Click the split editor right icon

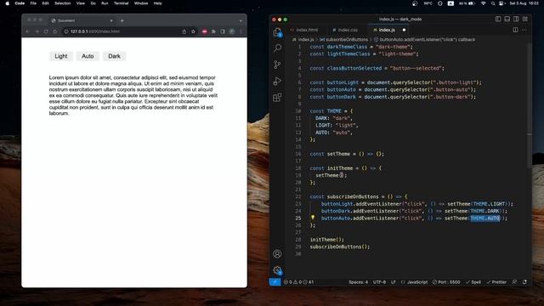coord(515,30)
